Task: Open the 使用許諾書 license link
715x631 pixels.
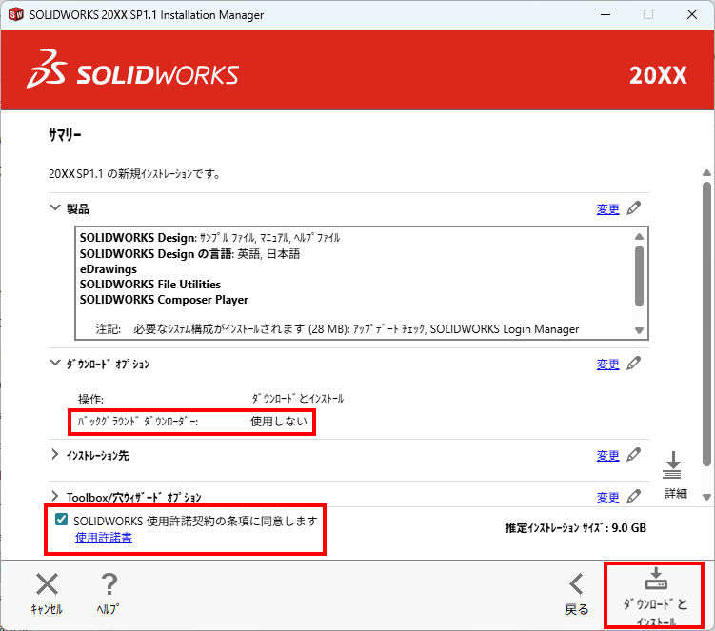Action: (104, 538)
